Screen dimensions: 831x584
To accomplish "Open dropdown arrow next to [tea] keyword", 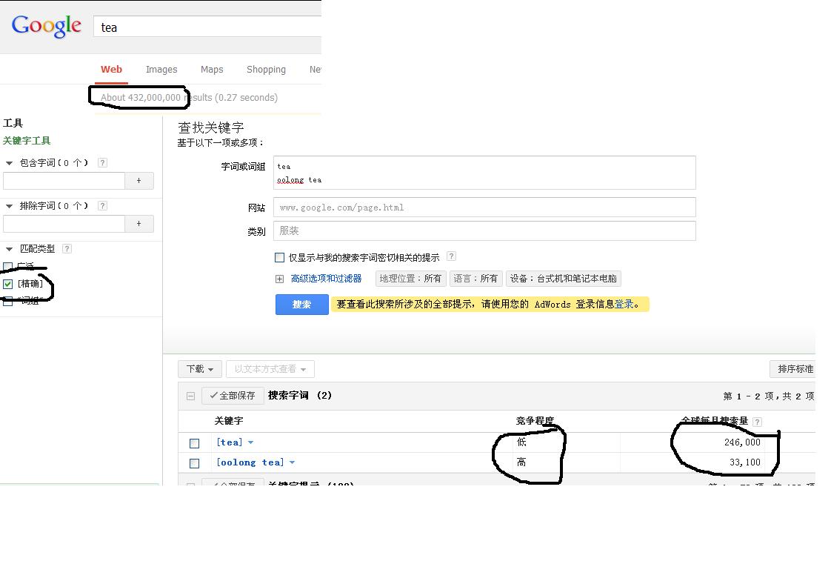I will point(250,442).
